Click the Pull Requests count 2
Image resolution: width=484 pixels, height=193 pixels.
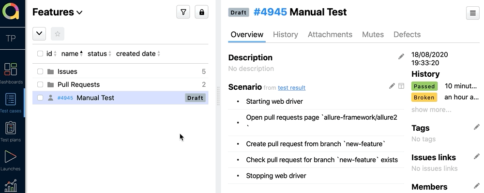pyautogui.click(x=204, y=84)
